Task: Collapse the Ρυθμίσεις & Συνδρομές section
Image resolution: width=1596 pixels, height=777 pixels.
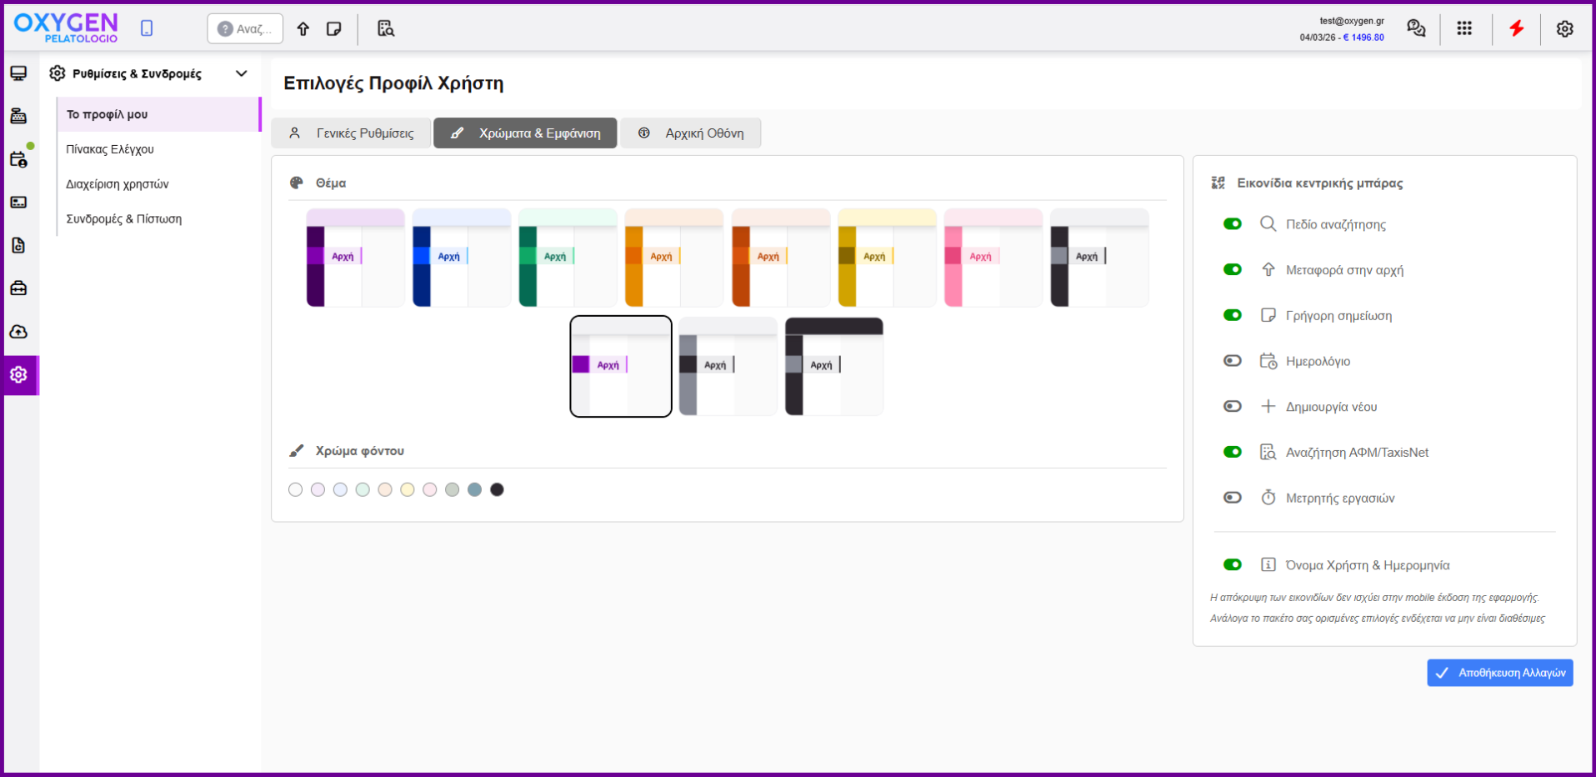Action: click(242, 73)
